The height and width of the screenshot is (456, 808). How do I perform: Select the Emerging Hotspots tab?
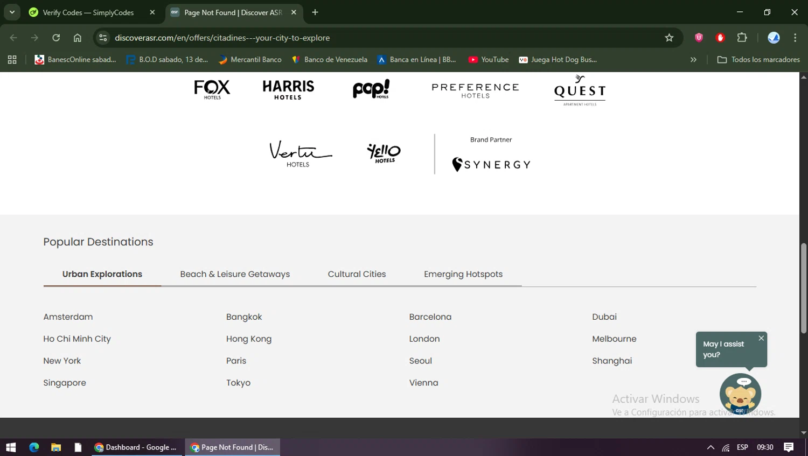click(x=463, y=274)
